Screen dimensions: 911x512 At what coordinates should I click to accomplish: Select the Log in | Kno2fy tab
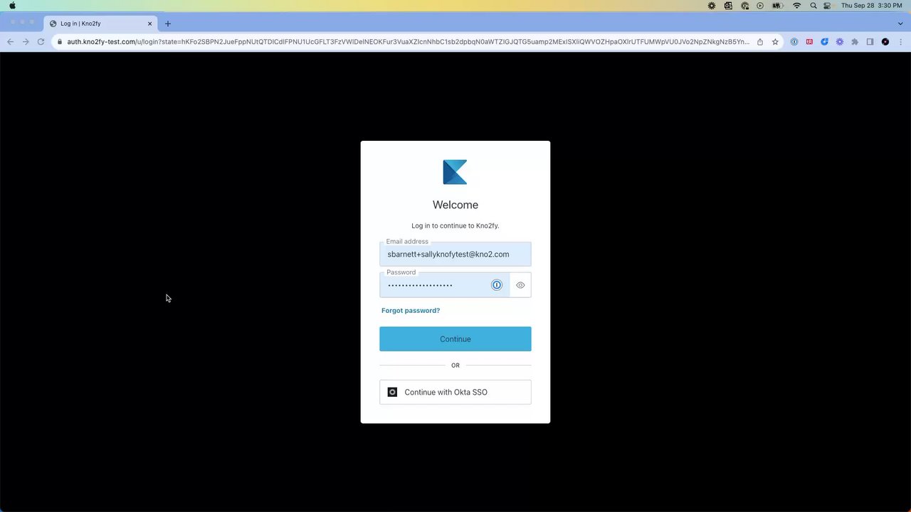pyautogui.click(x=100, y=23)
